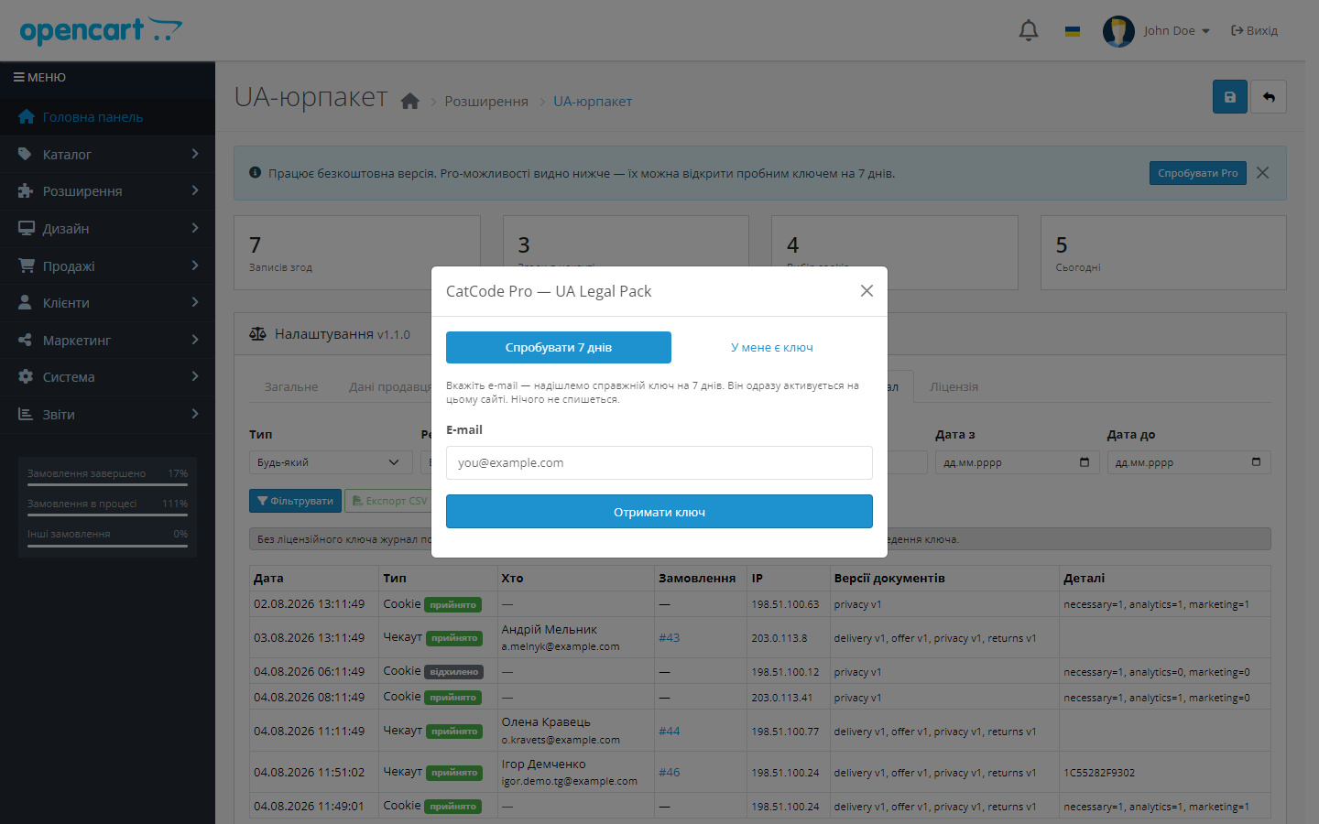Click the Система gear icon
This screenshot has height=824, width=1319.
pos(26,377)
